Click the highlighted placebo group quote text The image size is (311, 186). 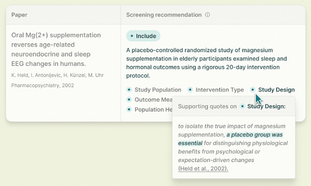tap(231, 139)
